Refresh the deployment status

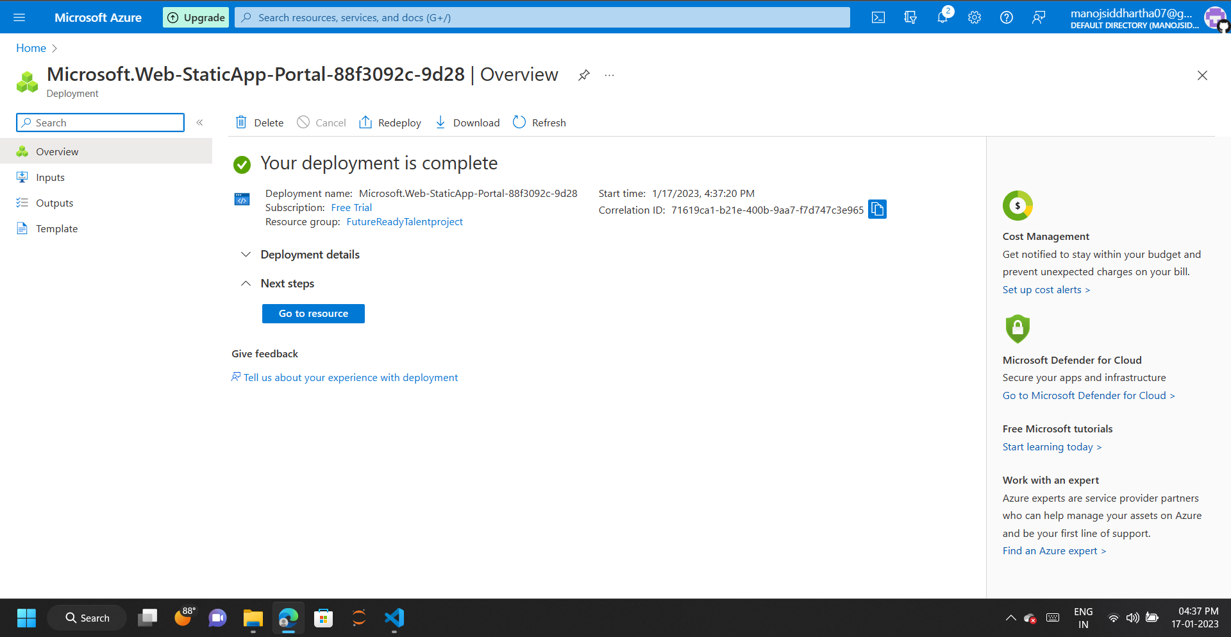539,123
